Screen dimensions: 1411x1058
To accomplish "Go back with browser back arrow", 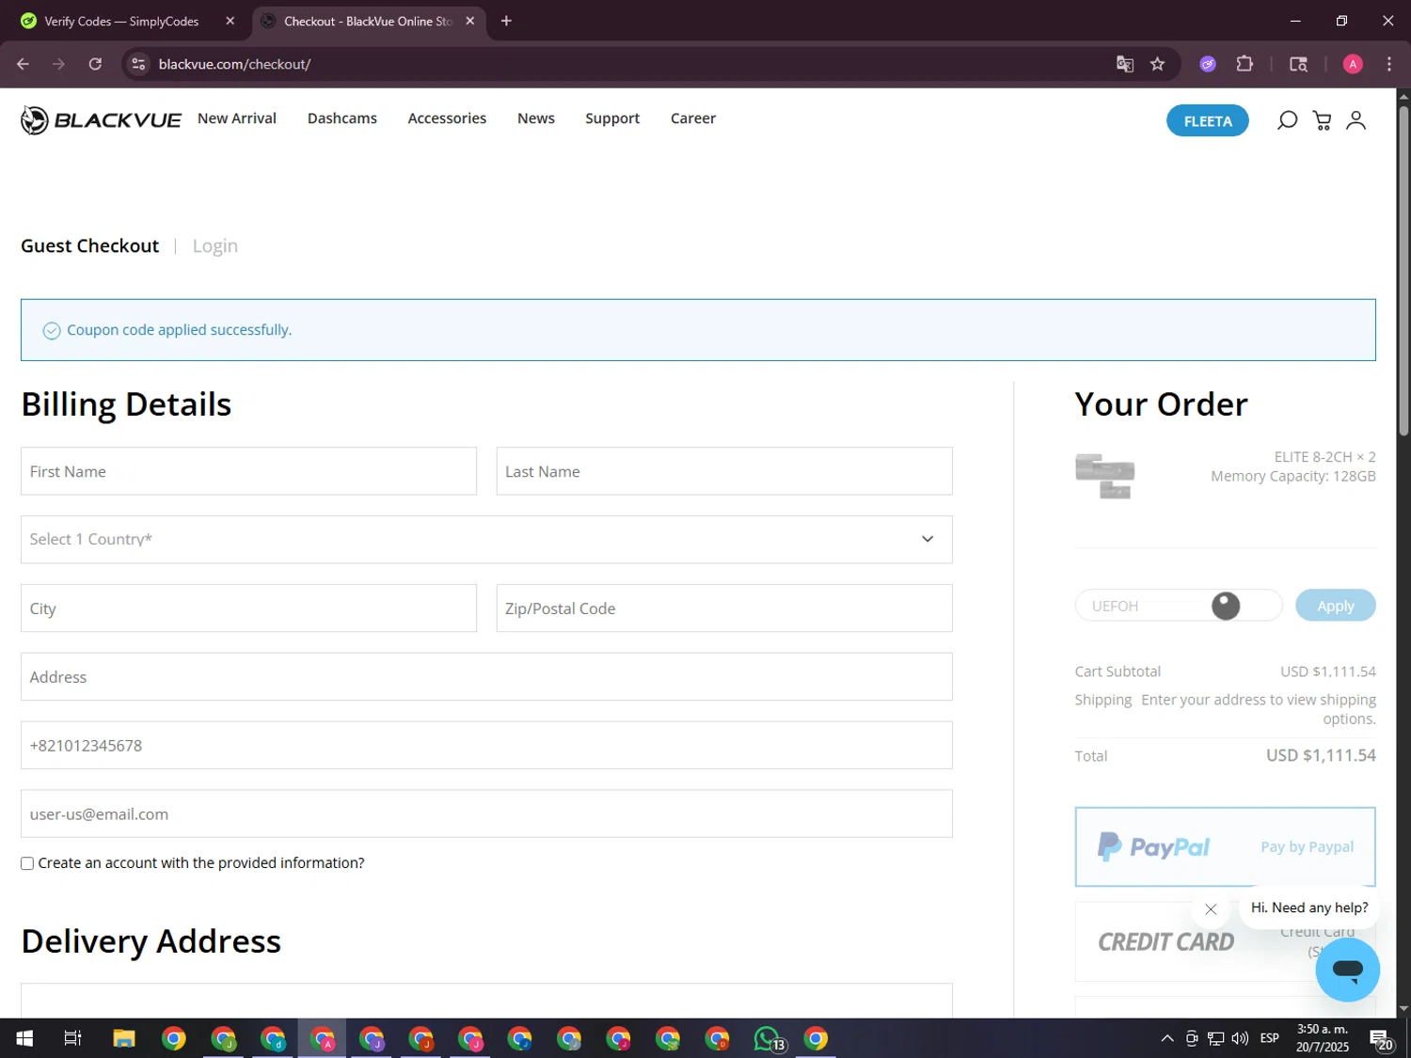I will [23, 64].
